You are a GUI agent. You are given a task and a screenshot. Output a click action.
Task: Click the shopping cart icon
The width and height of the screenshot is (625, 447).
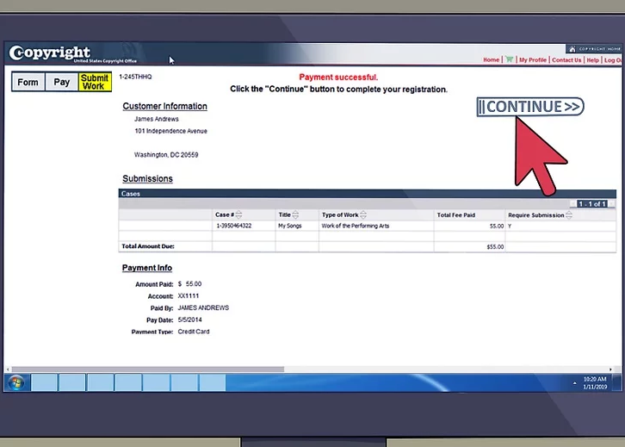point(510,60)
